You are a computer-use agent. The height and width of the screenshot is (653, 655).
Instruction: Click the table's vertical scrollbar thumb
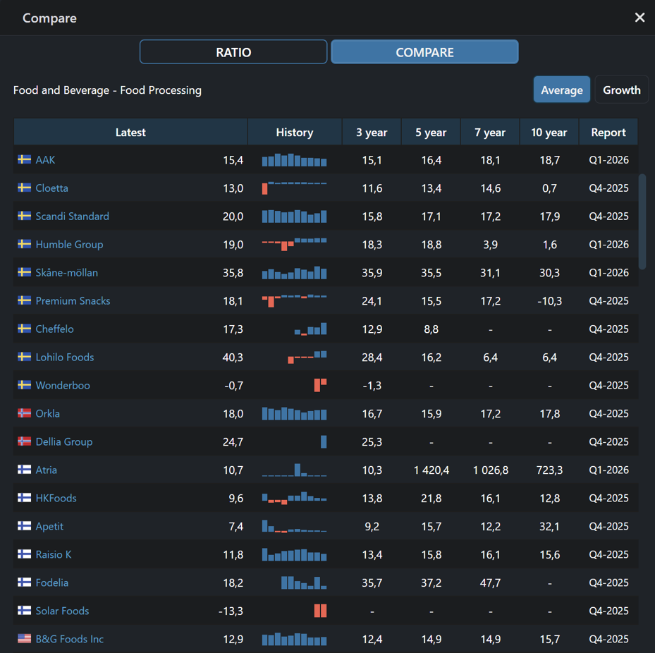tap(642, 221)
